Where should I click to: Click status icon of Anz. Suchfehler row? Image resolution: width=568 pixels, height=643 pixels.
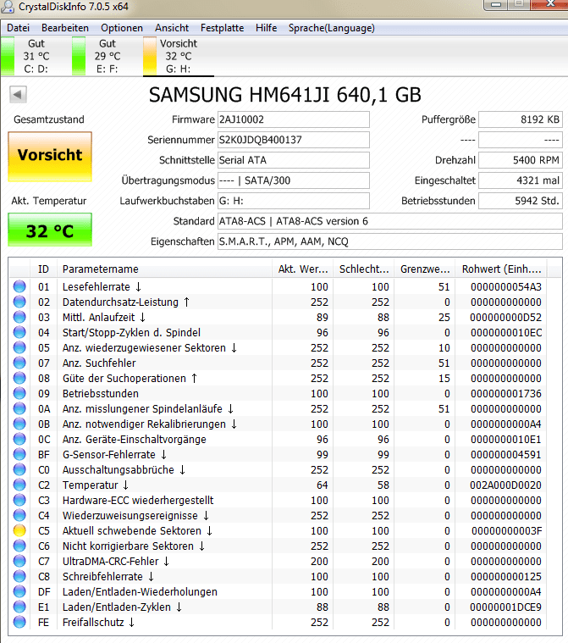(19, 363)
